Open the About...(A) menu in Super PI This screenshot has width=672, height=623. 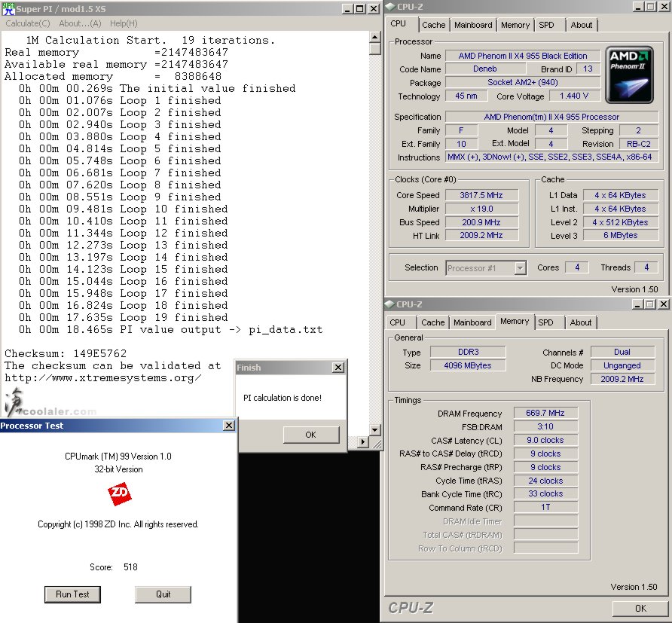(80, 23)
